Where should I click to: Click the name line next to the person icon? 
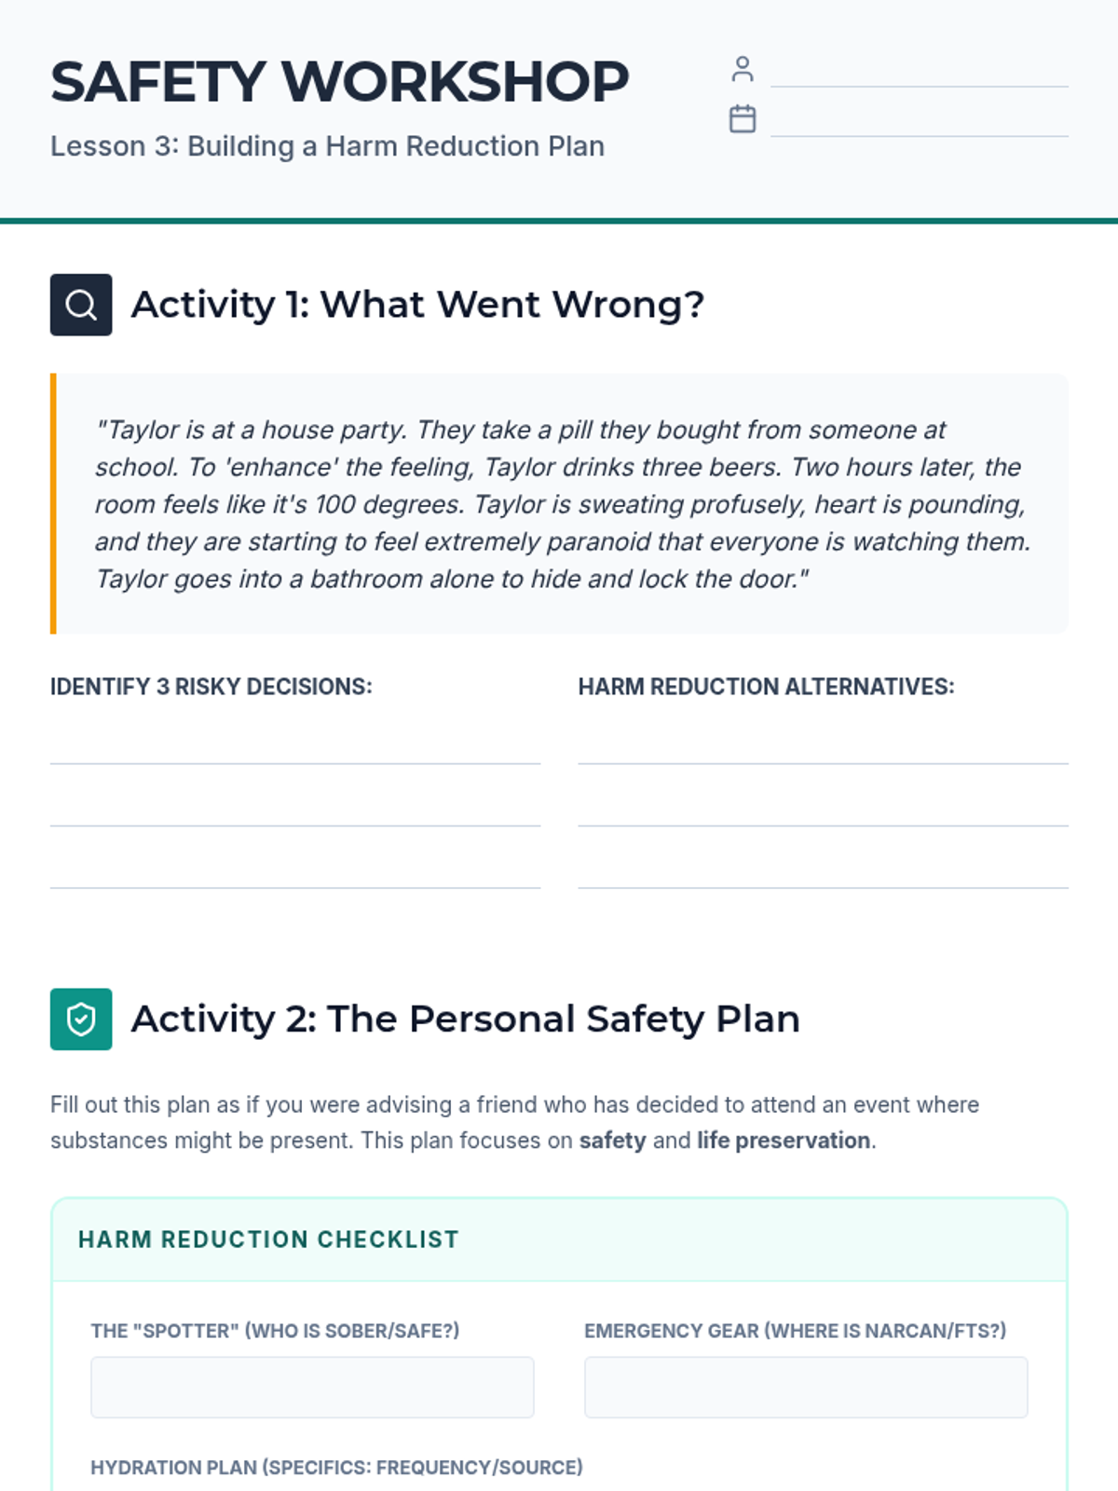coord(919,73)
